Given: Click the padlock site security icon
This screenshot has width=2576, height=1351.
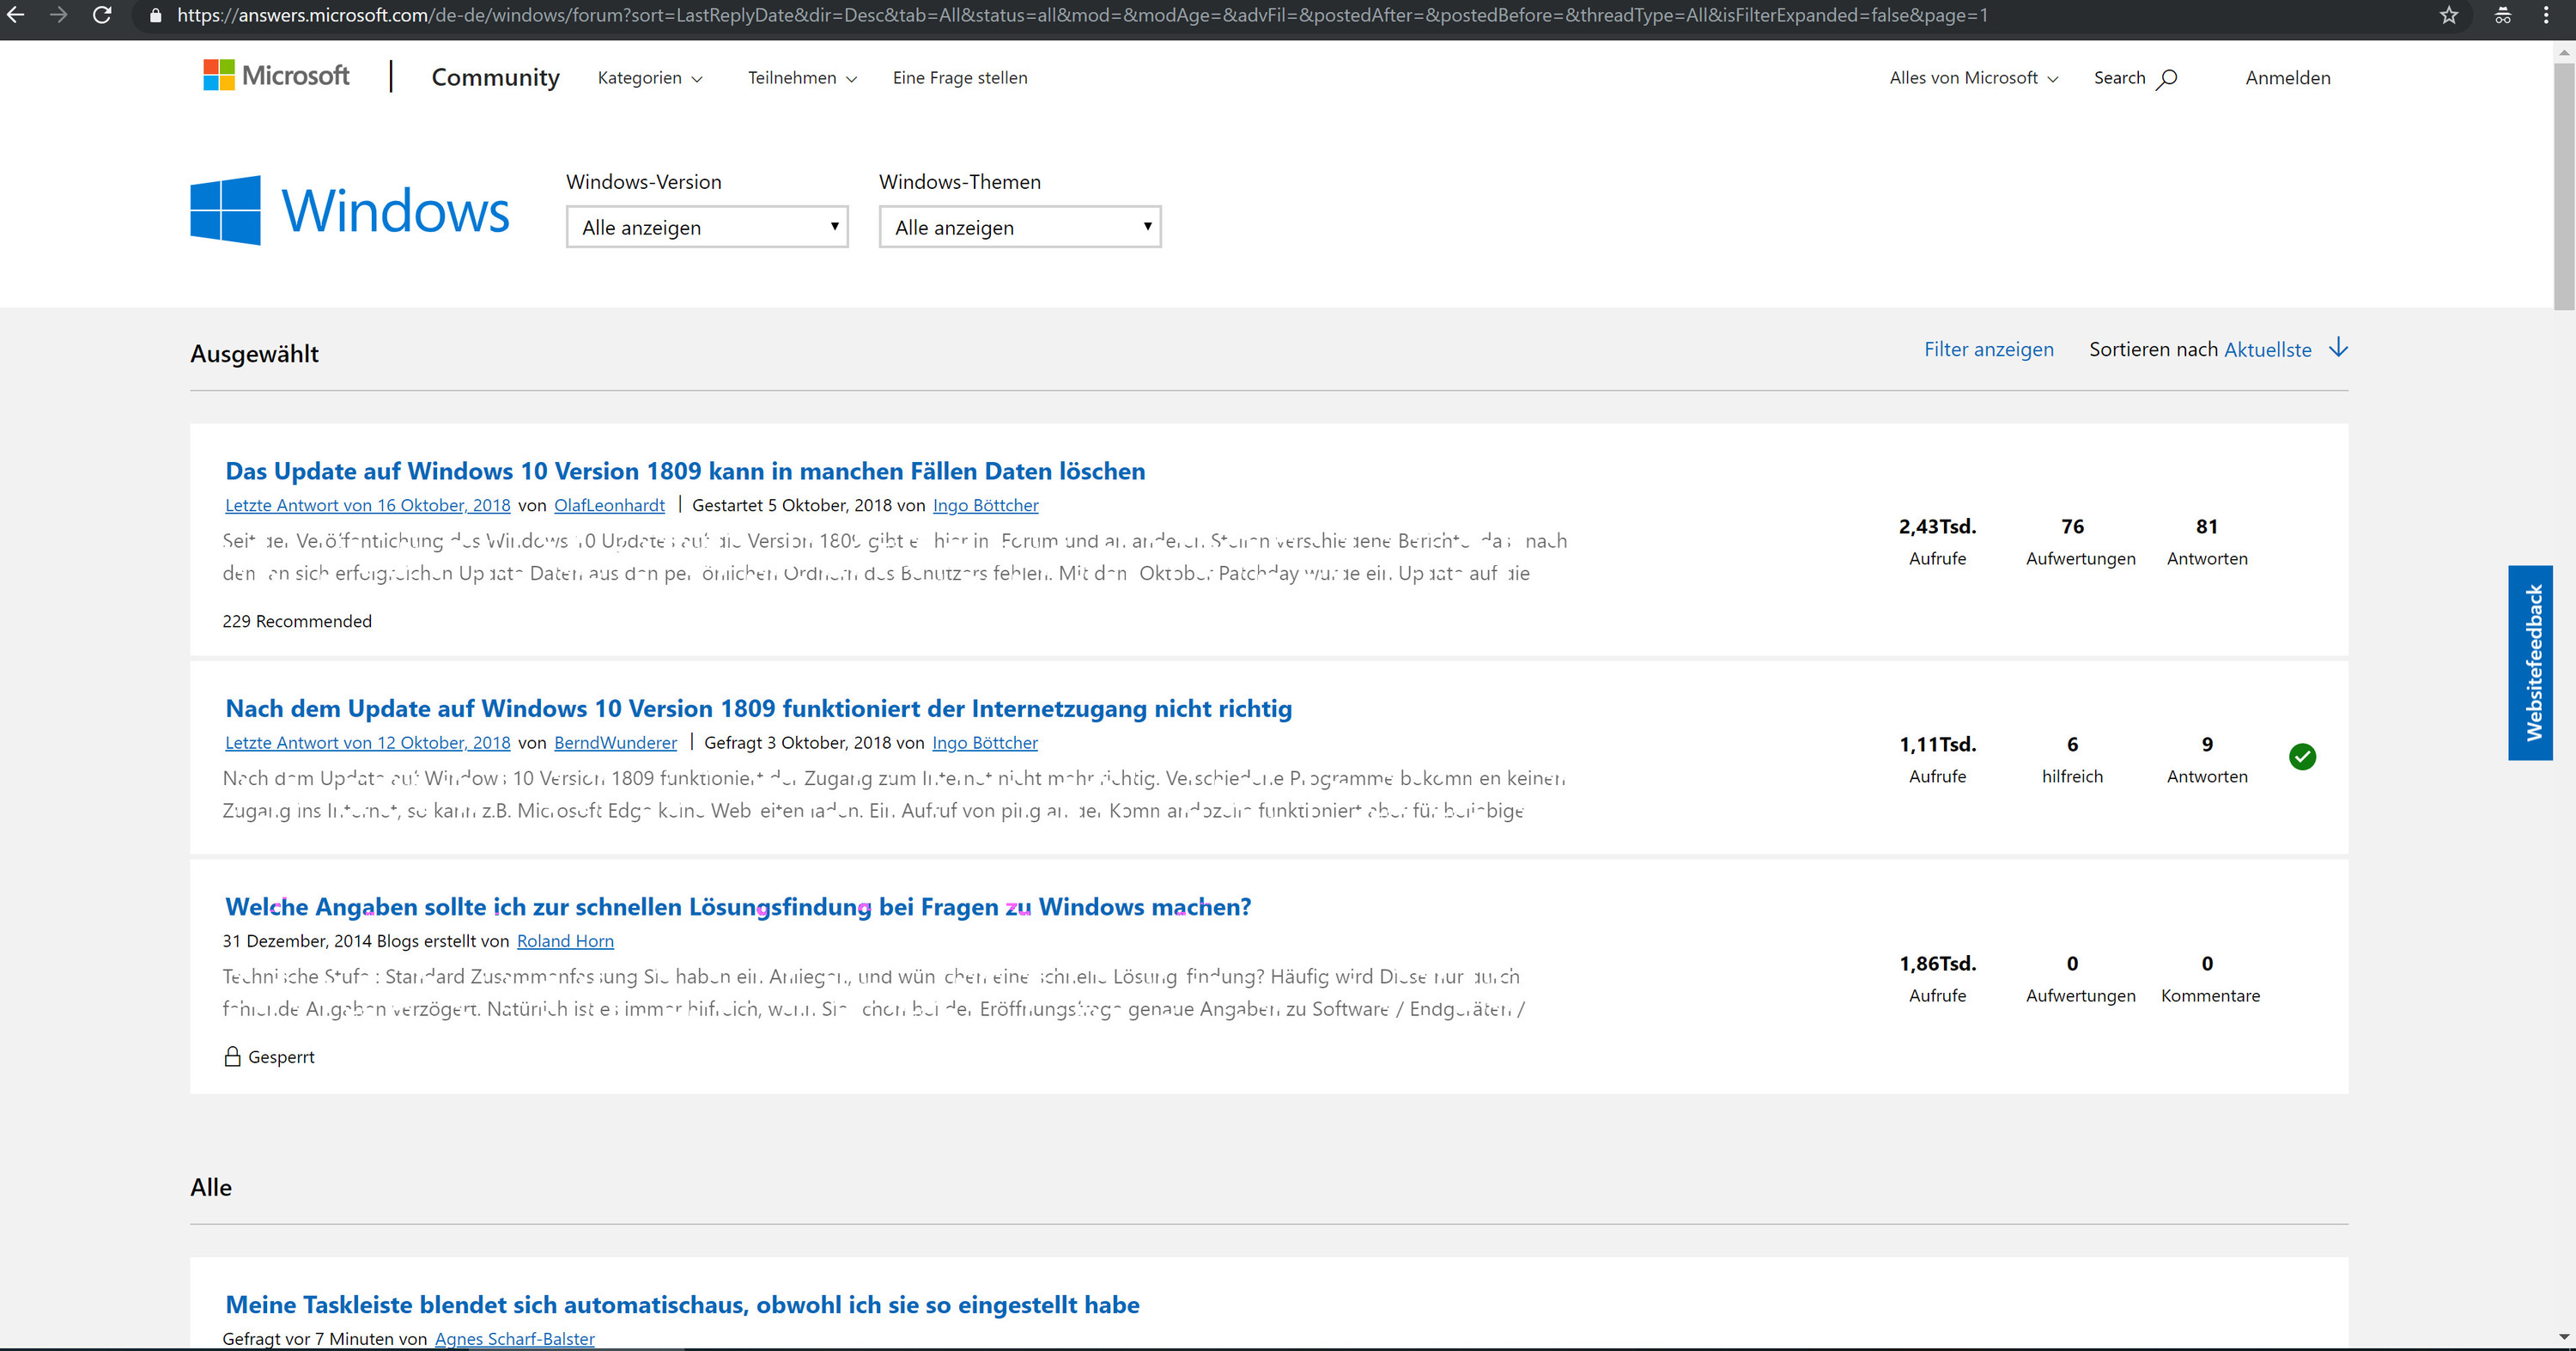Looking at the screenshot, I should [x=155, y=16].
